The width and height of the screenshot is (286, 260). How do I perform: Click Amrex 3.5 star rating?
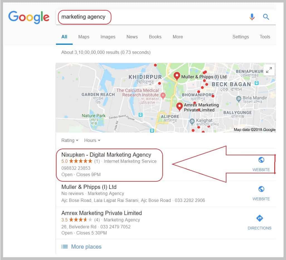pos(77,220)
